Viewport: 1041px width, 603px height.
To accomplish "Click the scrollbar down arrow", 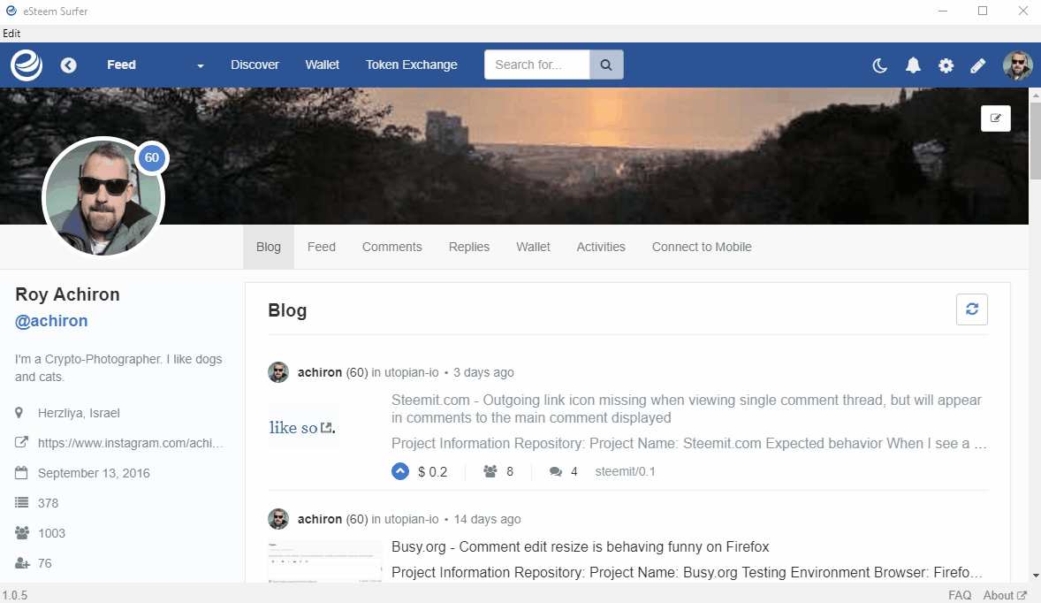I will 1035,576.
